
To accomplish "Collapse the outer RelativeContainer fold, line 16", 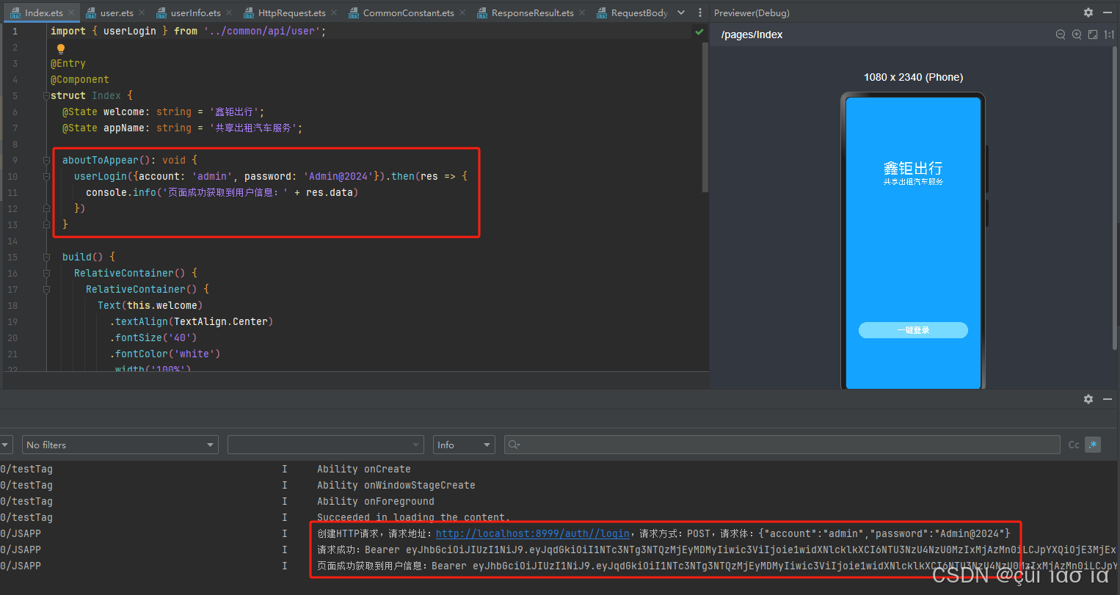I will (46, 273).
